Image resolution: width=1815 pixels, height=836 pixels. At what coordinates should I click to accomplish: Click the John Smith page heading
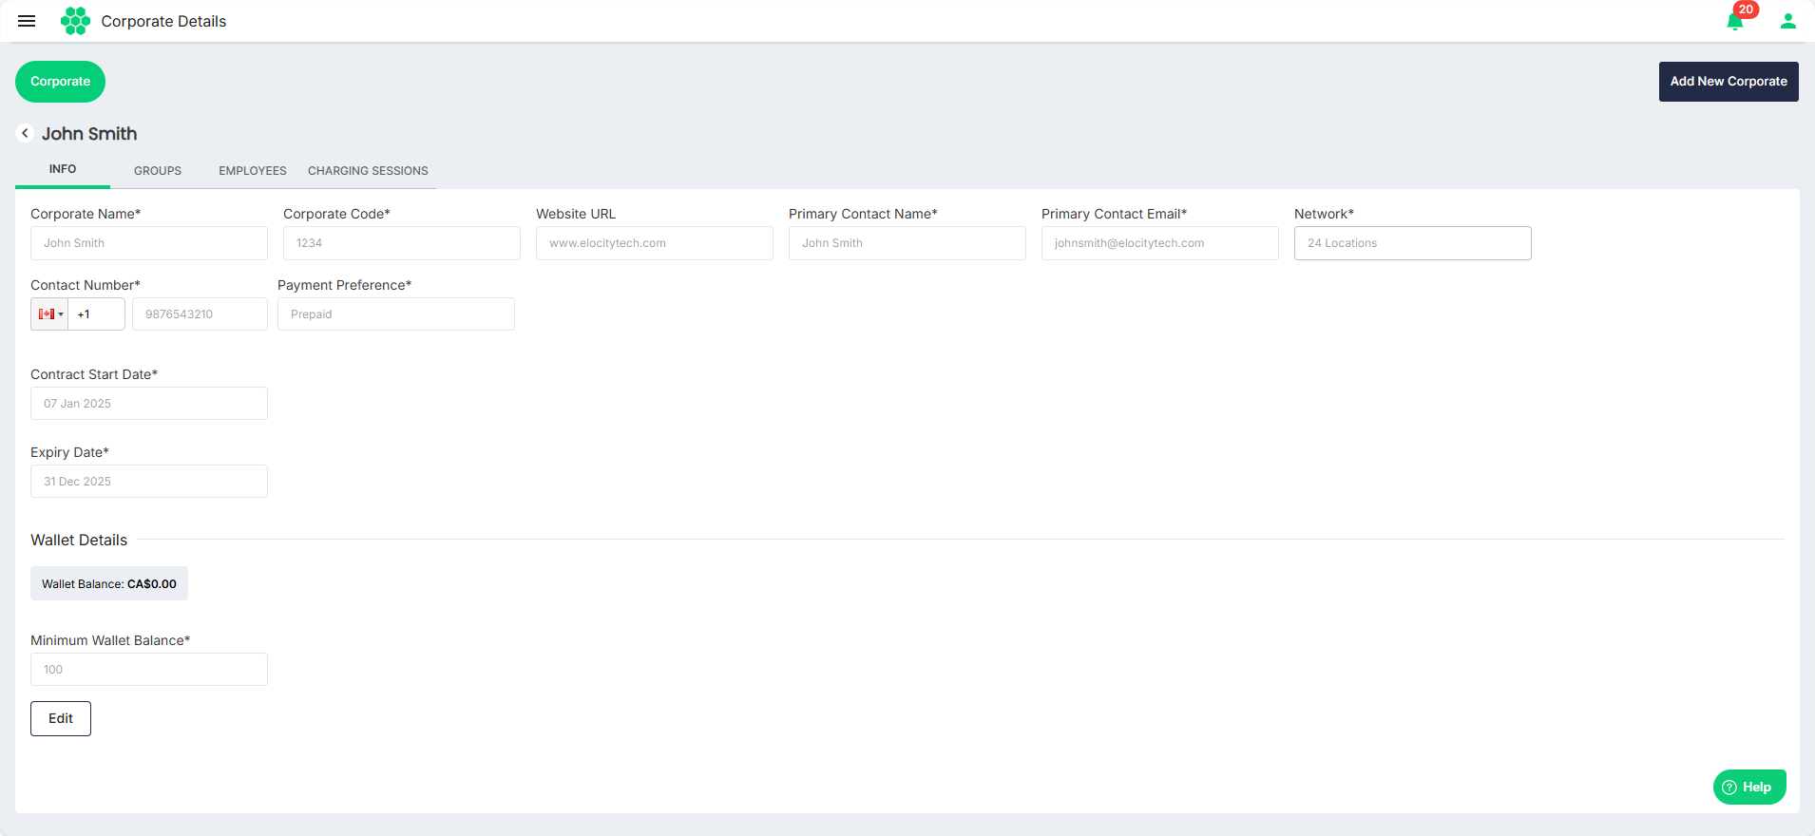(x=89, y=134)
